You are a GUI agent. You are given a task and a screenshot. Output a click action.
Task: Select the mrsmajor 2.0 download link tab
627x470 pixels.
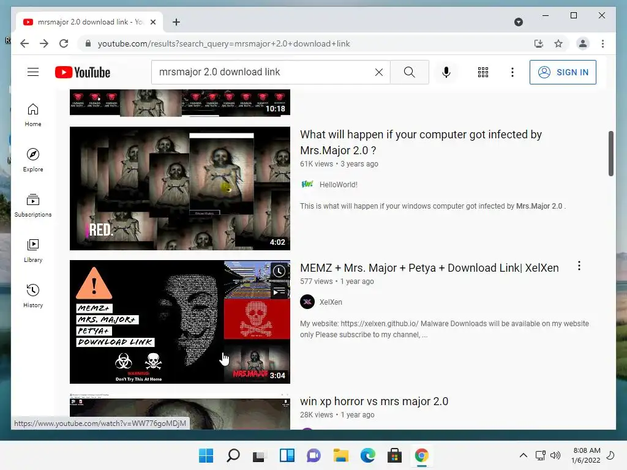click(x=89, y=22)
